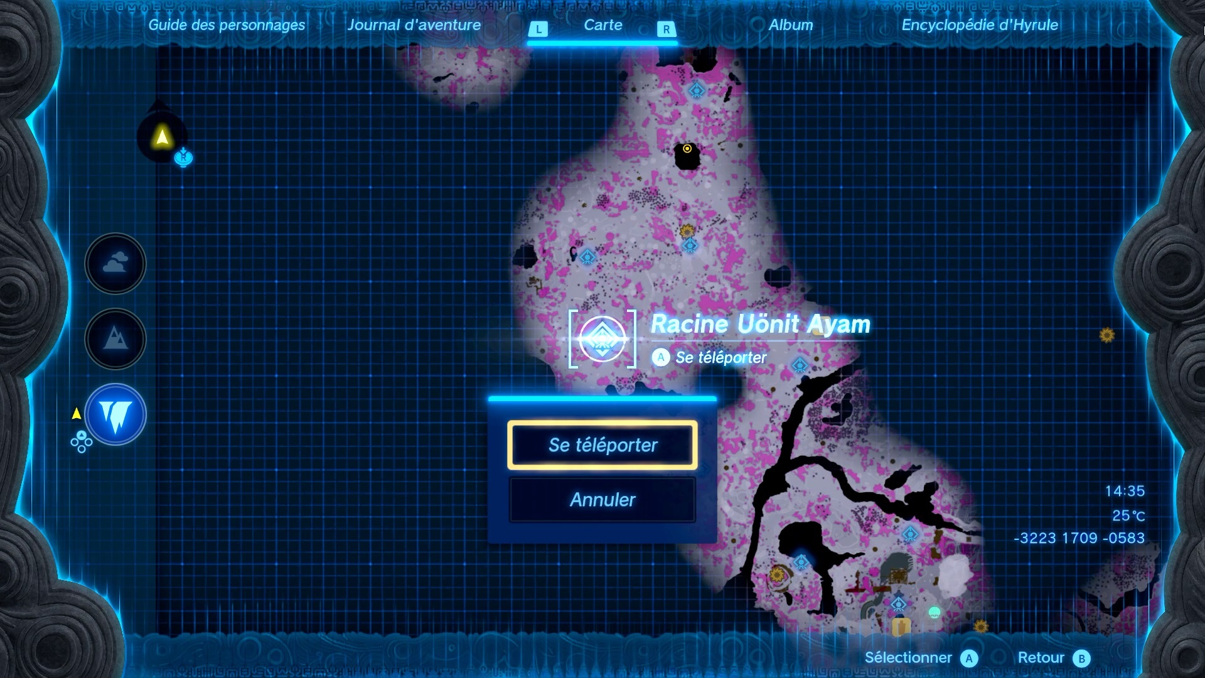Image resolution: width=1205 pixels, height=678 pixels.
Task: Click the gold stamp left of Retour label
Action: point(980,626)
